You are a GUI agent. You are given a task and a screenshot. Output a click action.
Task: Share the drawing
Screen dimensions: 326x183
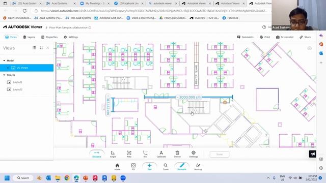point(305,37)
